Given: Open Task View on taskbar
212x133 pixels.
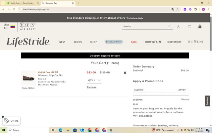Looking at the screenshot, I should coord(53,130).
